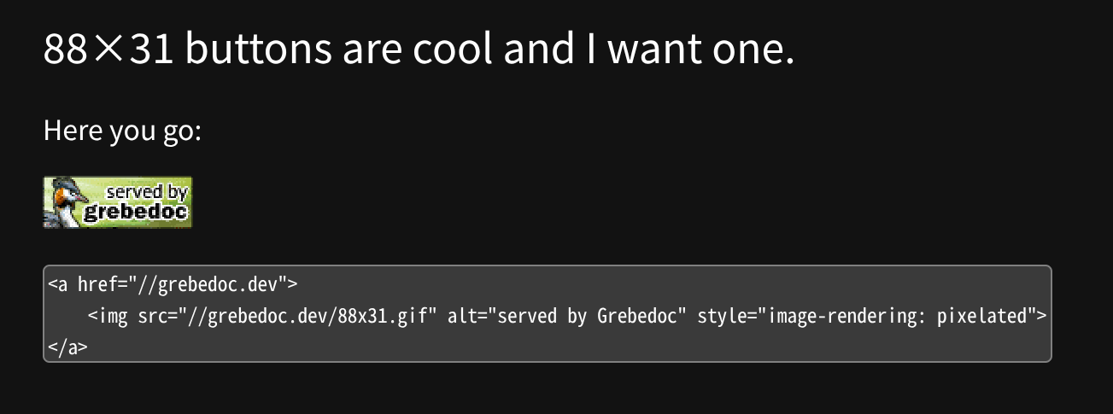Click the word "buttons" in the heading

[x=258, y=51]
